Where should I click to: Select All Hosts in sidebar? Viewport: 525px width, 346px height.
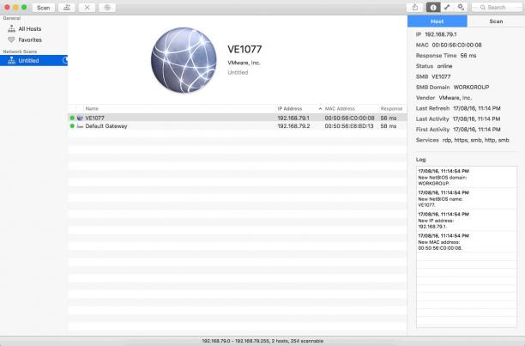(33, 29)
